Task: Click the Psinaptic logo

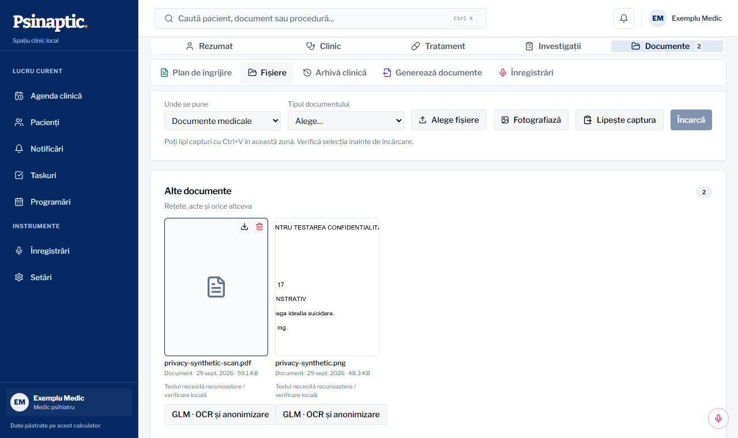Action: 50,22
